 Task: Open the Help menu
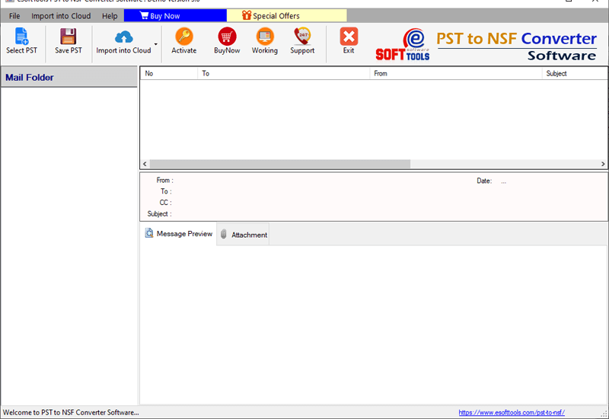tap(110, 16)
